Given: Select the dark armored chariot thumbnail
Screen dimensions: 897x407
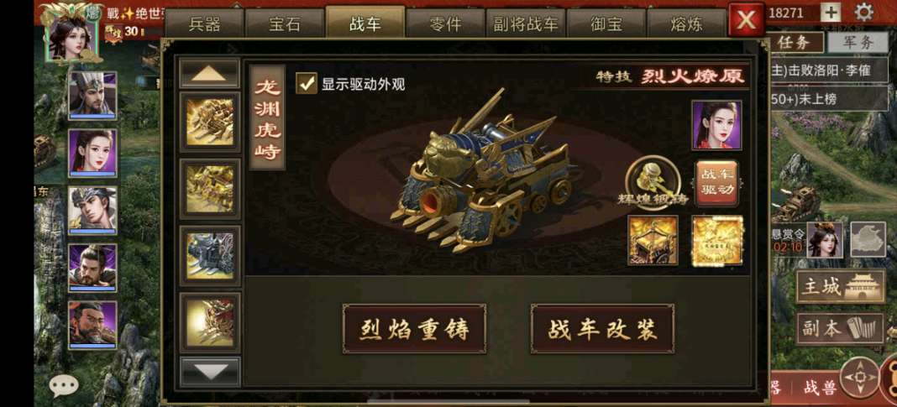Looking at the screenshot, I should pos(210,255).
